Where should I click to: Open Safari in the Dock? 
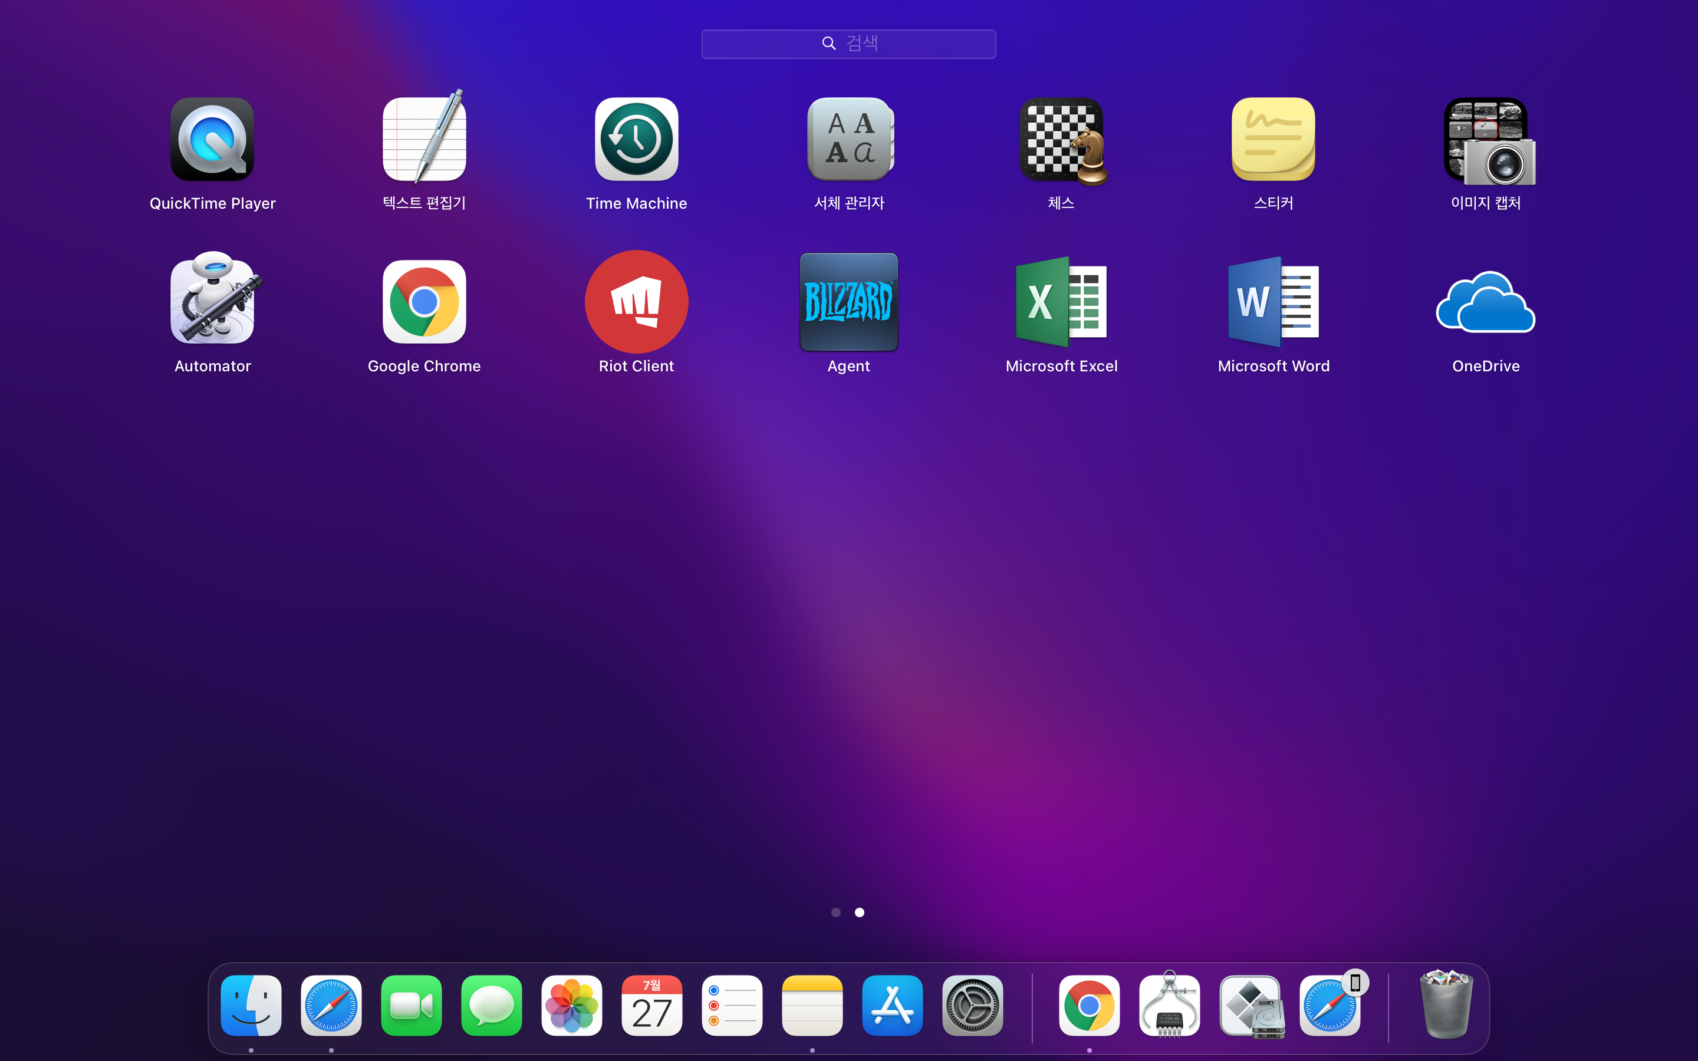coord(331,1005)
